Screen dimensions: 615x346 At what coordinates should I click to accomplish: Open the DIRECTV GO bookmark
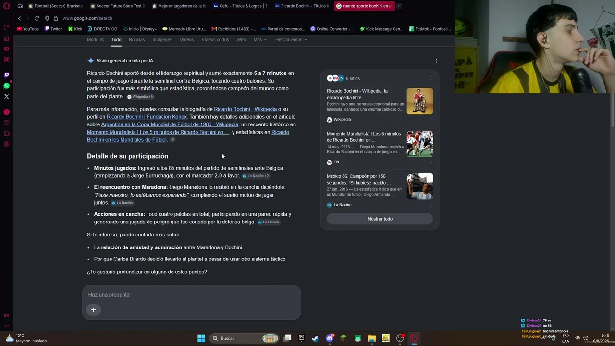102,29
